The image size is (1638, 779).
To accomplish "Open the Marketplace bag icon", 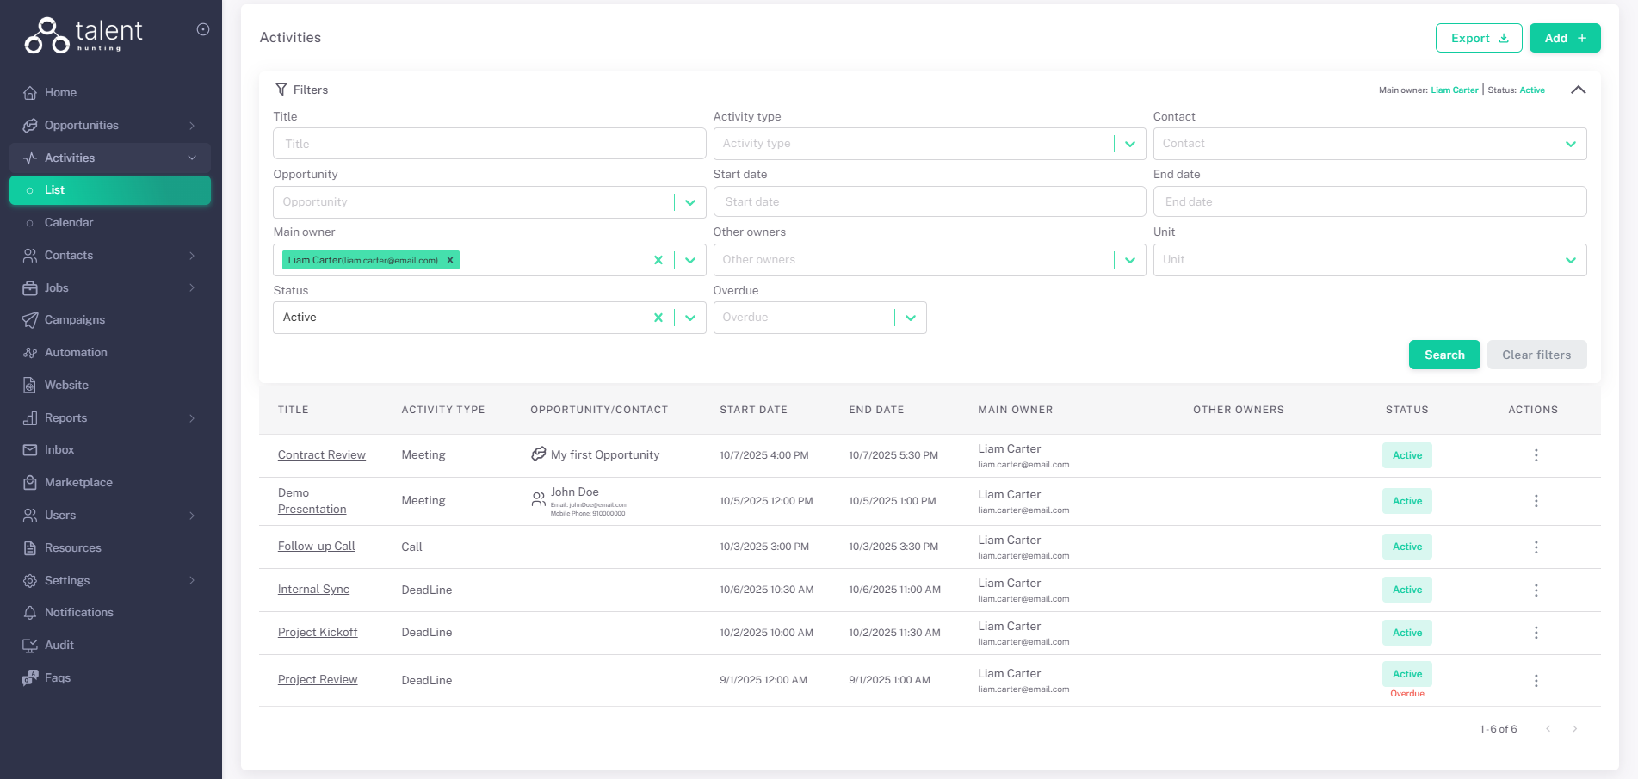I will click(30, 483).
